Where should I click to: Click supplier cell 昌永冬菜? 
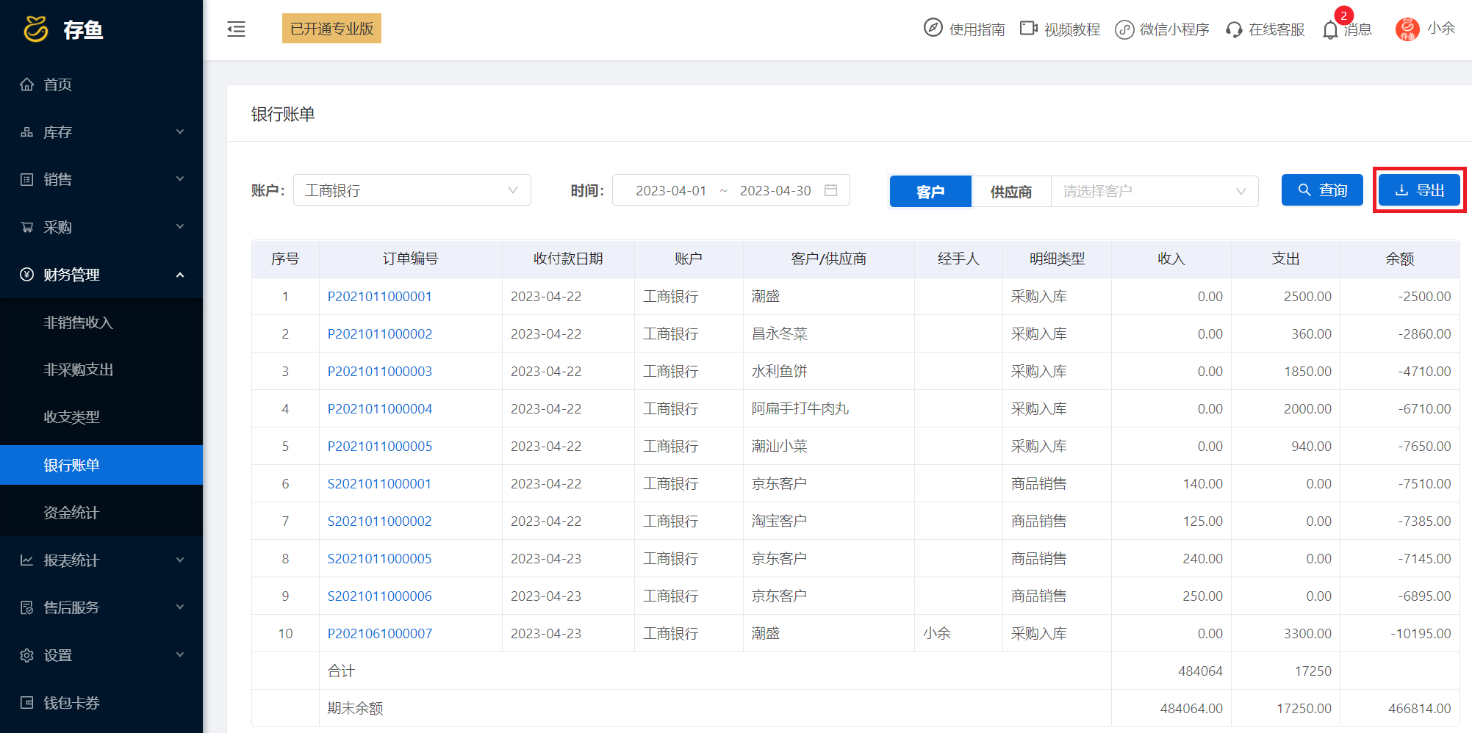tap(779, 334)
